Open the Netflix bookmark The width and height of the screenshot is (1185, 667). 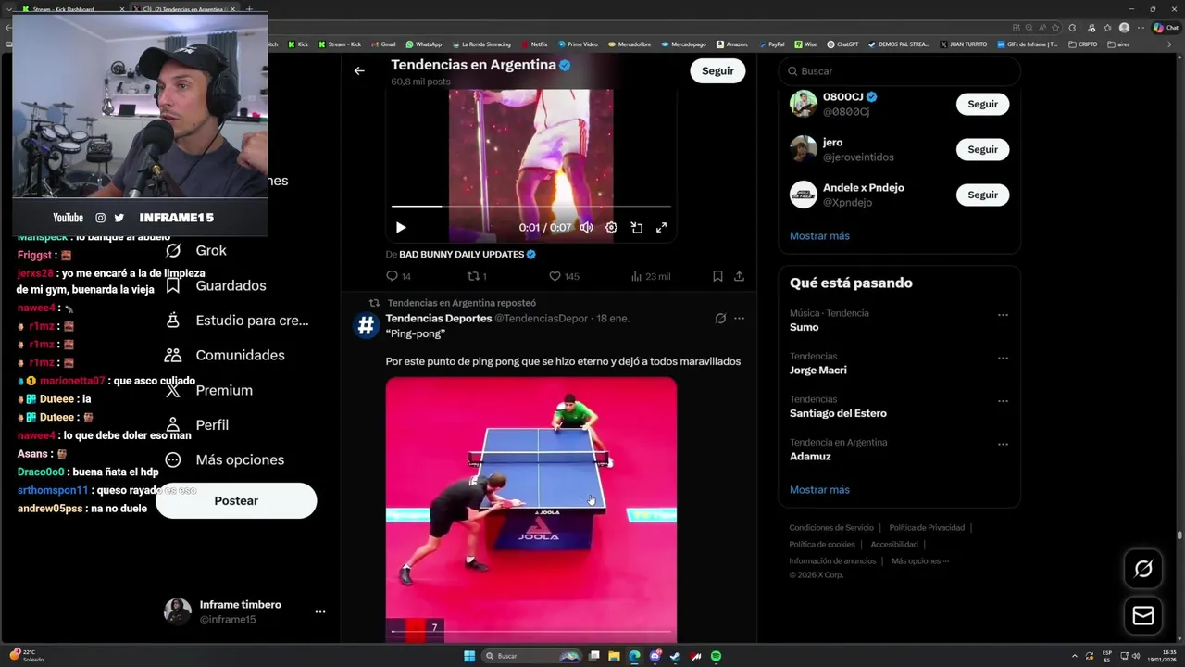534,44
